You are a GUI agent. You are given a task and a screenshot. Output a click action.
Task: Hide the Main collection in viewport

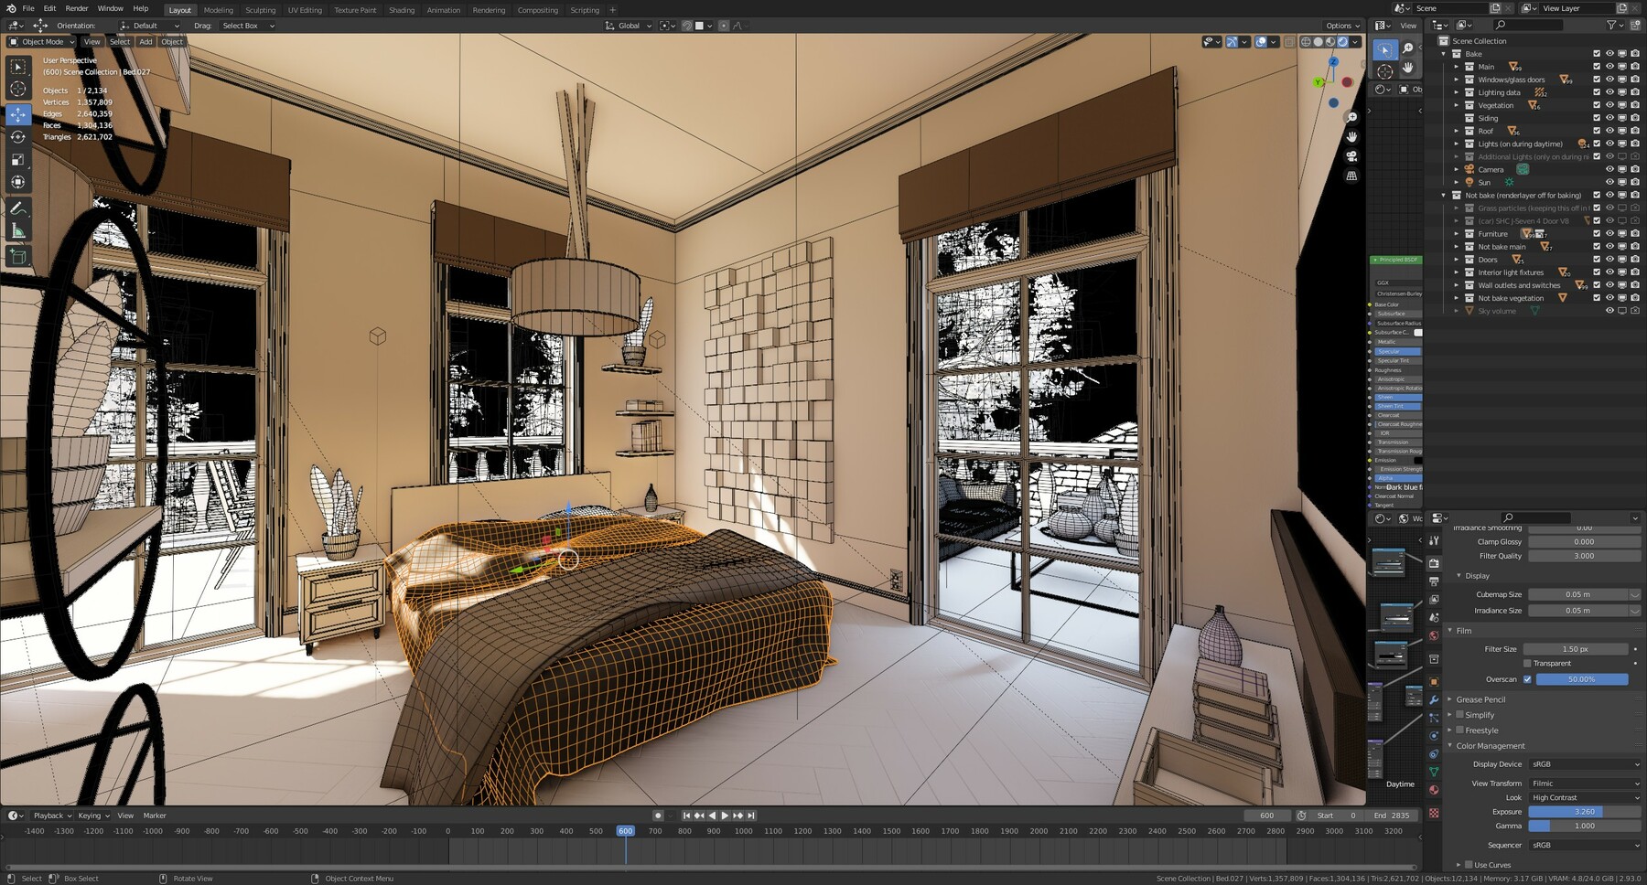[1609, 67]
